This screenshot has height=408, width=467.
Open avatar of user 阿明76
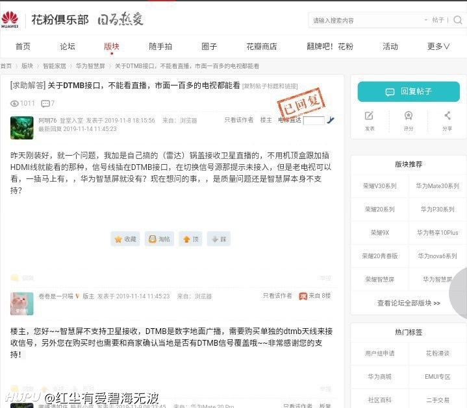[x=21, y=128]
